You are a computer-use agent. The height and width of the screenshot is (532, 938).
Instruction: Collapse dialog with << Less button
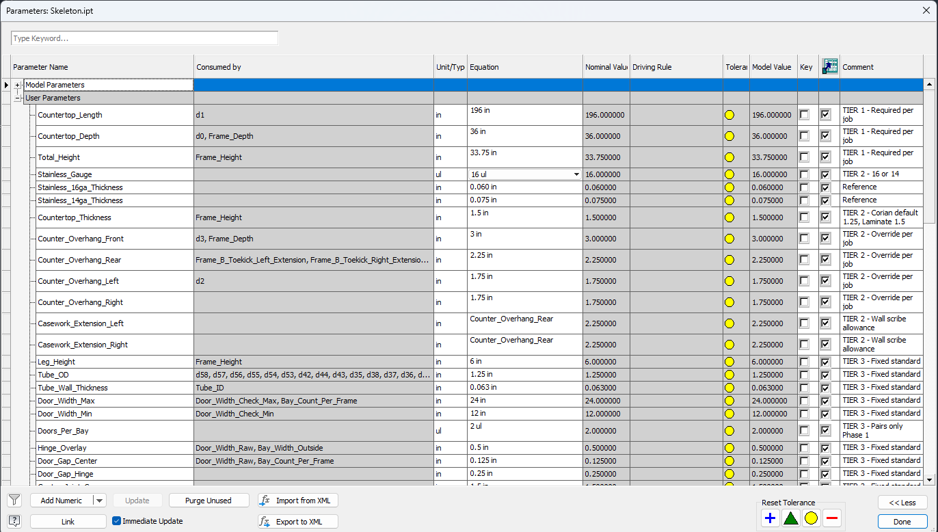pos(902,503)
